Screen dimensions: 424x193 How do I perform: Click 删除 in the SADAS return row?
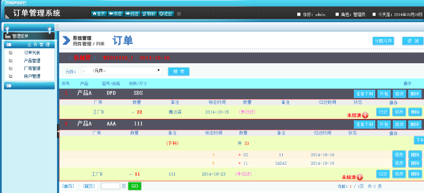point(415,163)
